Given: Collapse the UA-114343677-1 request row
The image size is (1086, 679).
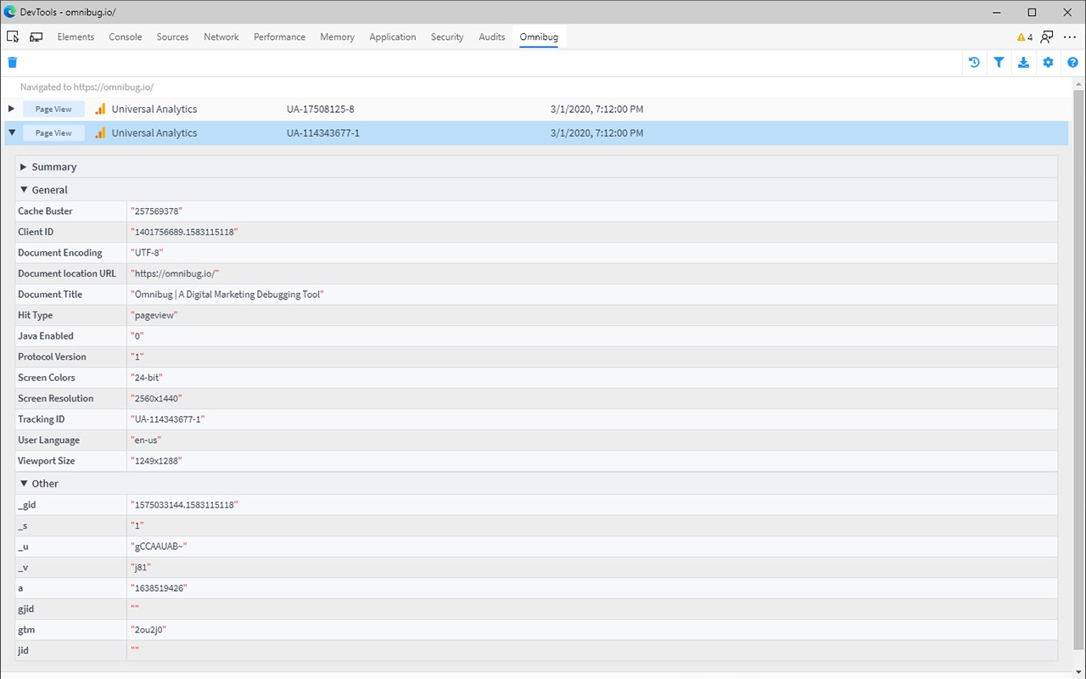Looking at the screenshot, I should [11, 132].
